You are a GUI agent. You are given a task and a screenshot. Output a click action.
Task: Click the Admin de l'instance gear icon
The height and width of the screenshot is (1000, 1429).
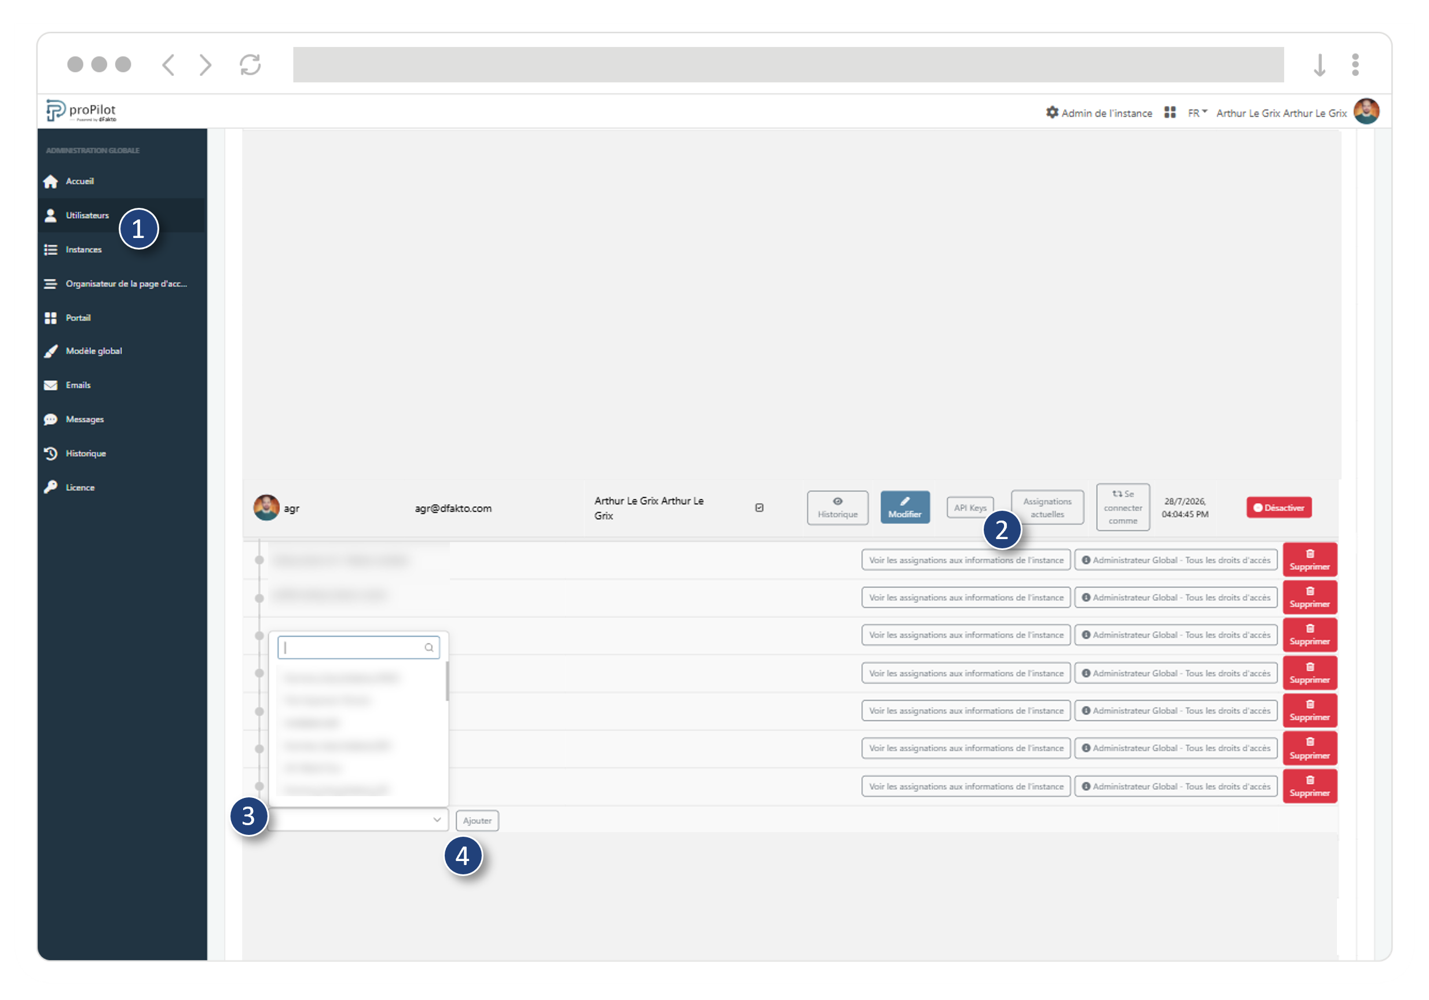[x=1052, y=112]
